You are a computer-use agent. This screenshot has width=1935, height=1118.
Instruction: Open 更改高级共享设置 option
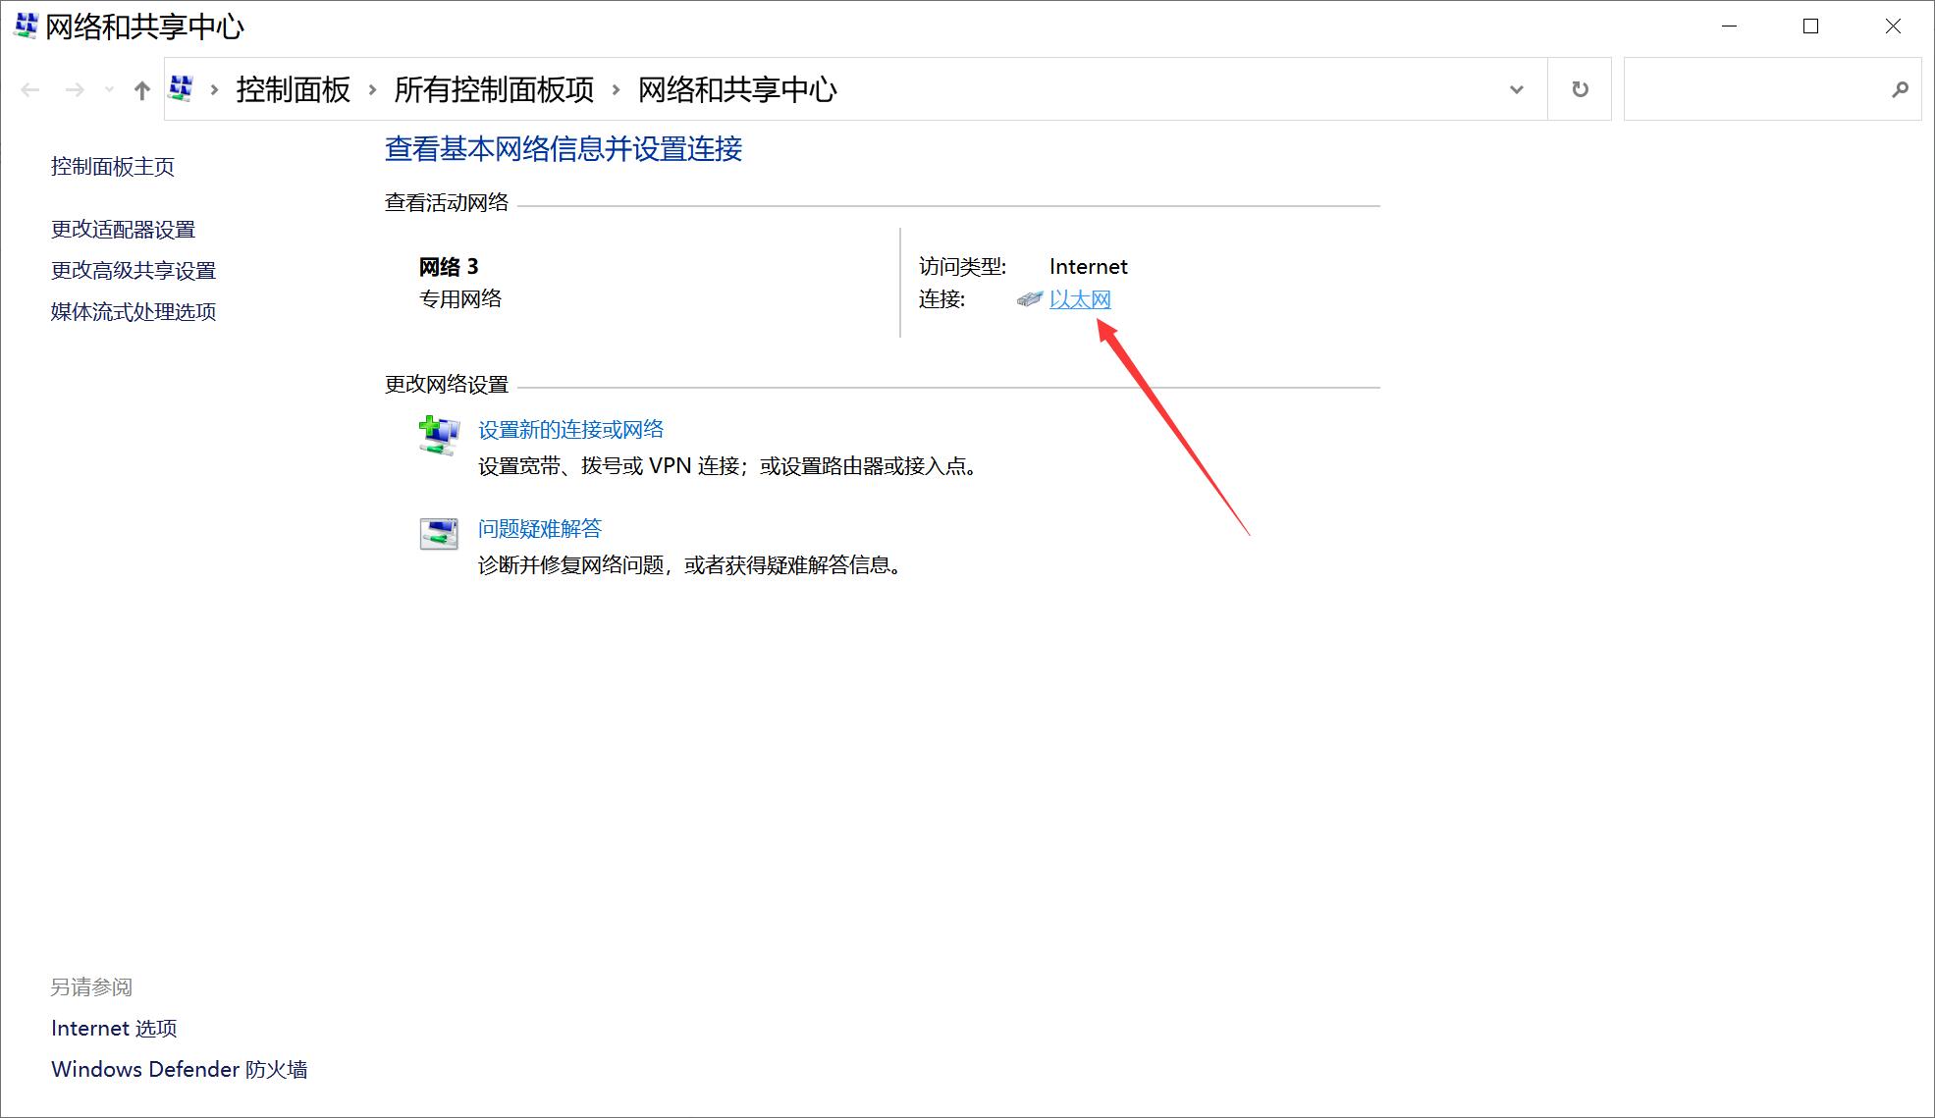point(134,270)
